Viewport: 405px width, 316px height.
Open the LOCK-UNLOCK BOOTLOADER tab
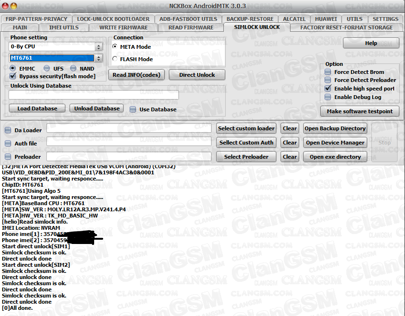click(113, 19)
